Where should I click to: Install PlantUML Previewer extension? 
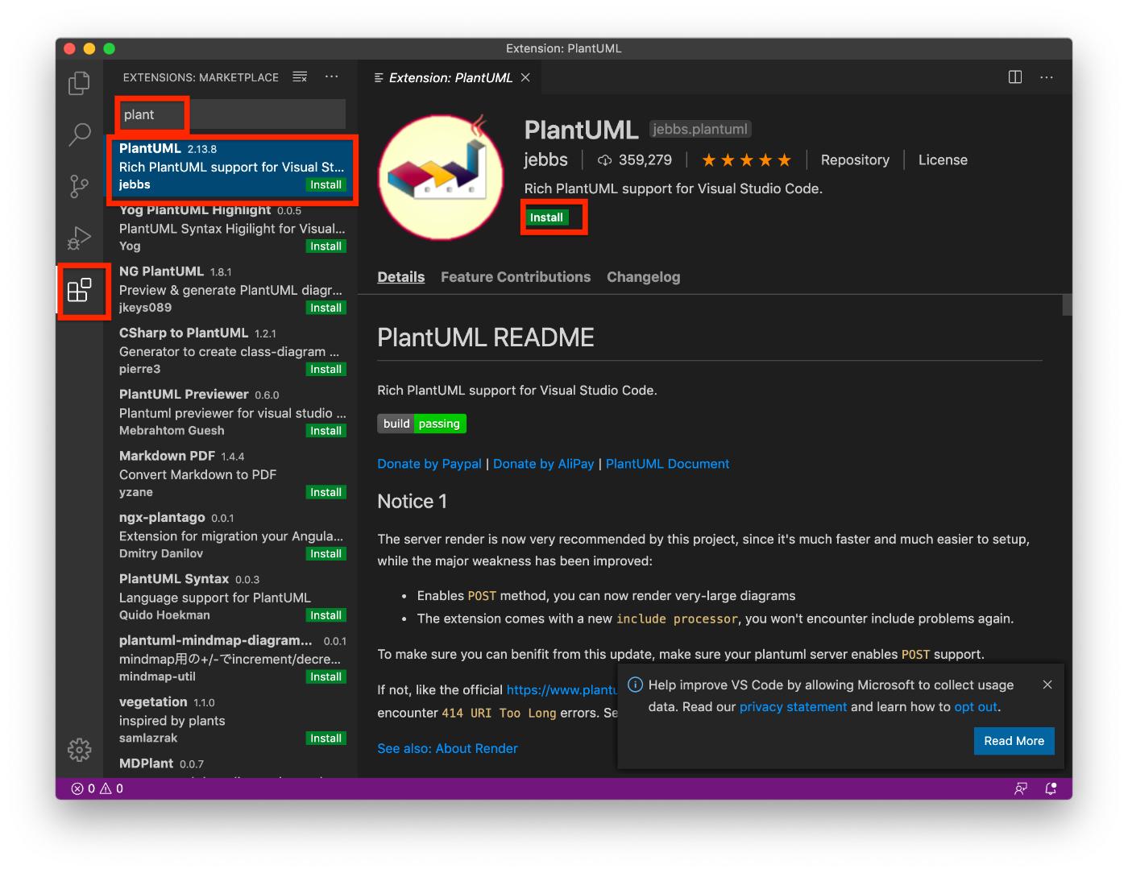326,431
